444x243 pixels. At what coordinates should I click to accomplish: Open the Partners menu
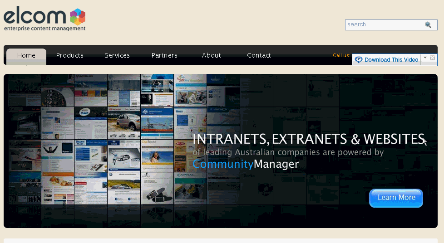[x=164, y=55]
